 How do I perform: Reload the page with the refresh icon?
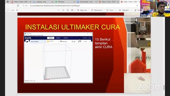(x=18, y=6)
